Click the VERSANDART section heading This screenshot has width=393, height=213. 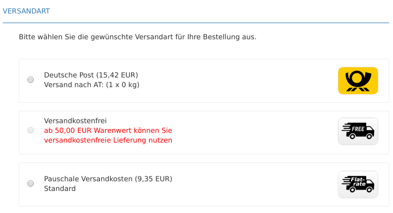point(26,11)
